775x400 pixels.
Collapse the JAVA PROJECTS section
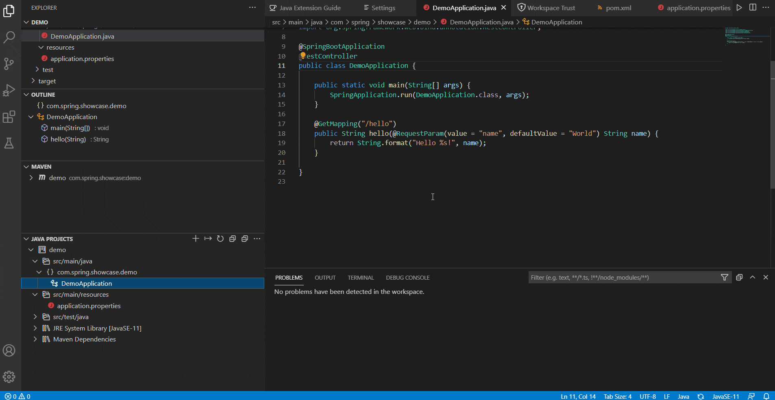click(x=26, y=239)
